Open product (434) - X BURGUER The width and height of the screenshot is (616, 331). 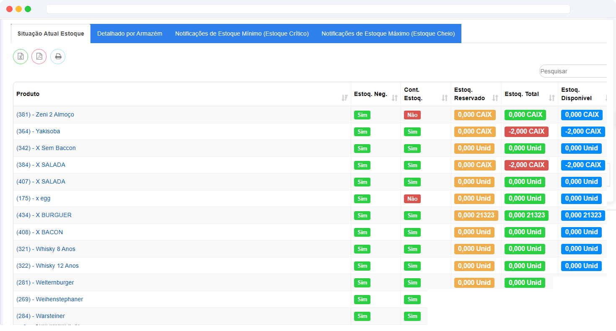click(x=44, y=215)
